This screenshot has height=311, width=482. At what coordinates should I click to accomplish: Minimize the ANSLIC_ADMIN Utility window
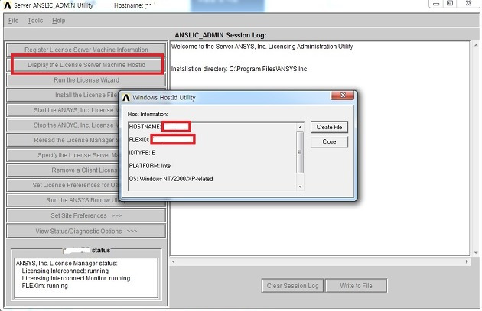point(436,4)
